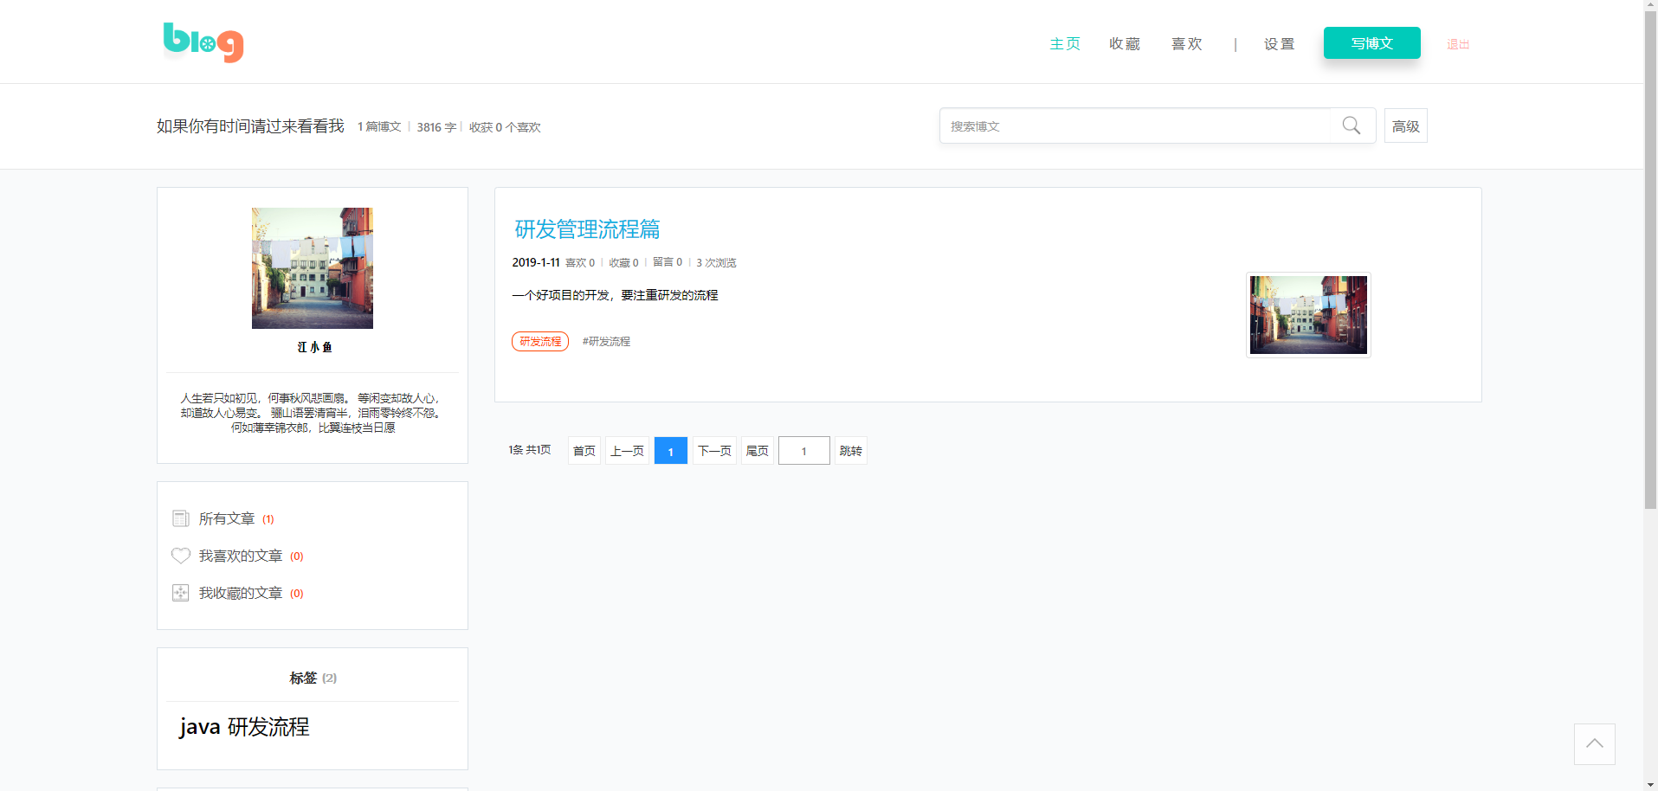The image size is (1658, 791).
Task: Click the search magnifier icon
Action: point(1351,125)
